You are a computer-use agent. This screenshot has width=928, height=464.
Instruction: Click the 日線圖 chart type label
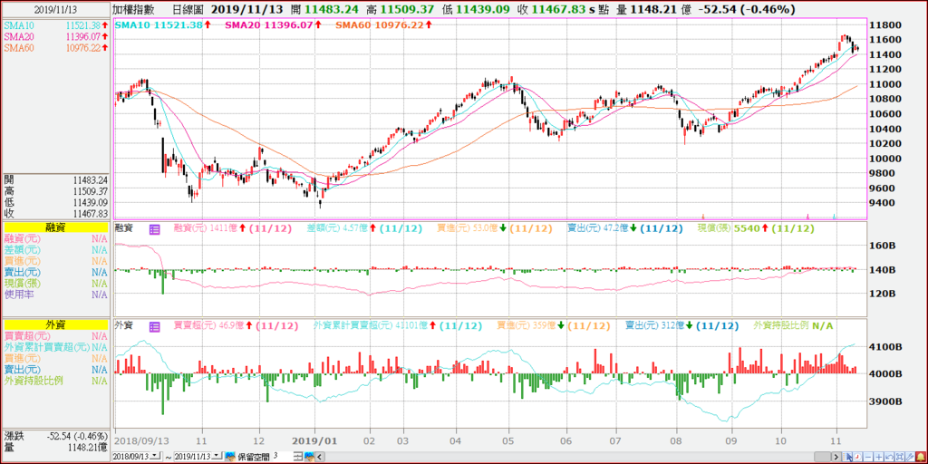[188, 9]
